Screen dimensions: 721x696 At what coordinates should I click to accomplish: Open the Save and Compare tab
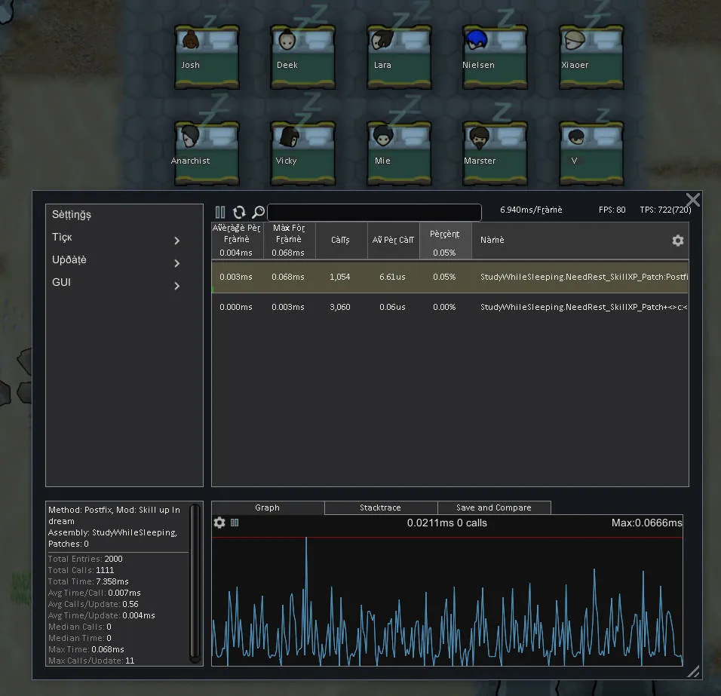(493, 507)
